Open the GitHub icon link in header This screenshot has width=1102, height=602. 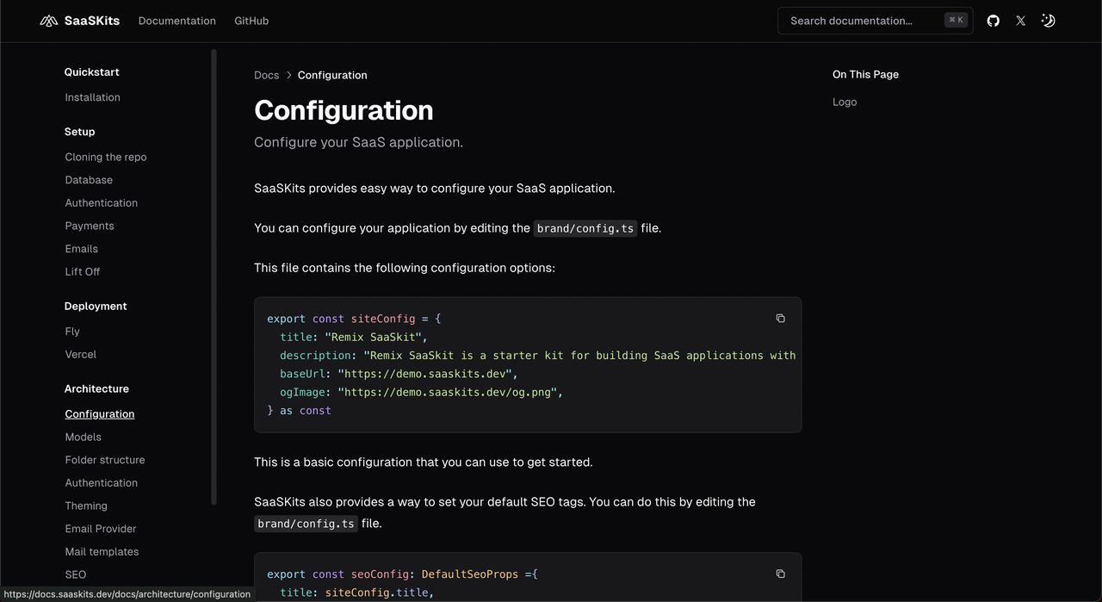click(994, 21)
